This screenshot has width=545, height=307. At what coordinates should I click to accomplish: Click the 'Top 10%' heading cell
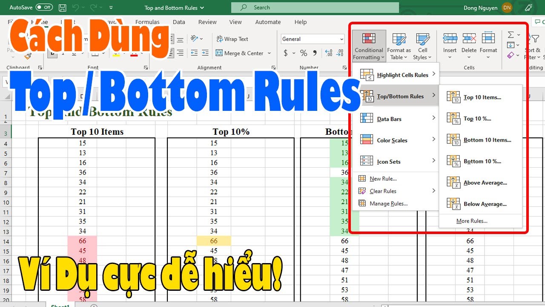point(231,132)
